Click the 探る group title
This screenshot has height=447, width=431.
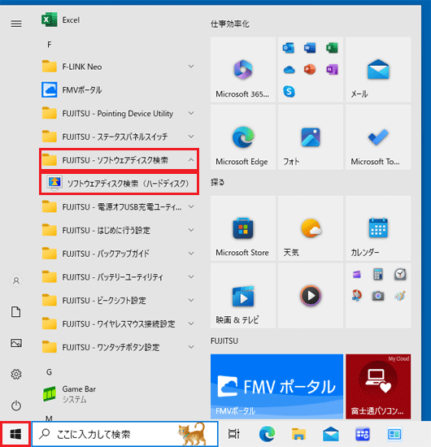(x=218, y=182)
